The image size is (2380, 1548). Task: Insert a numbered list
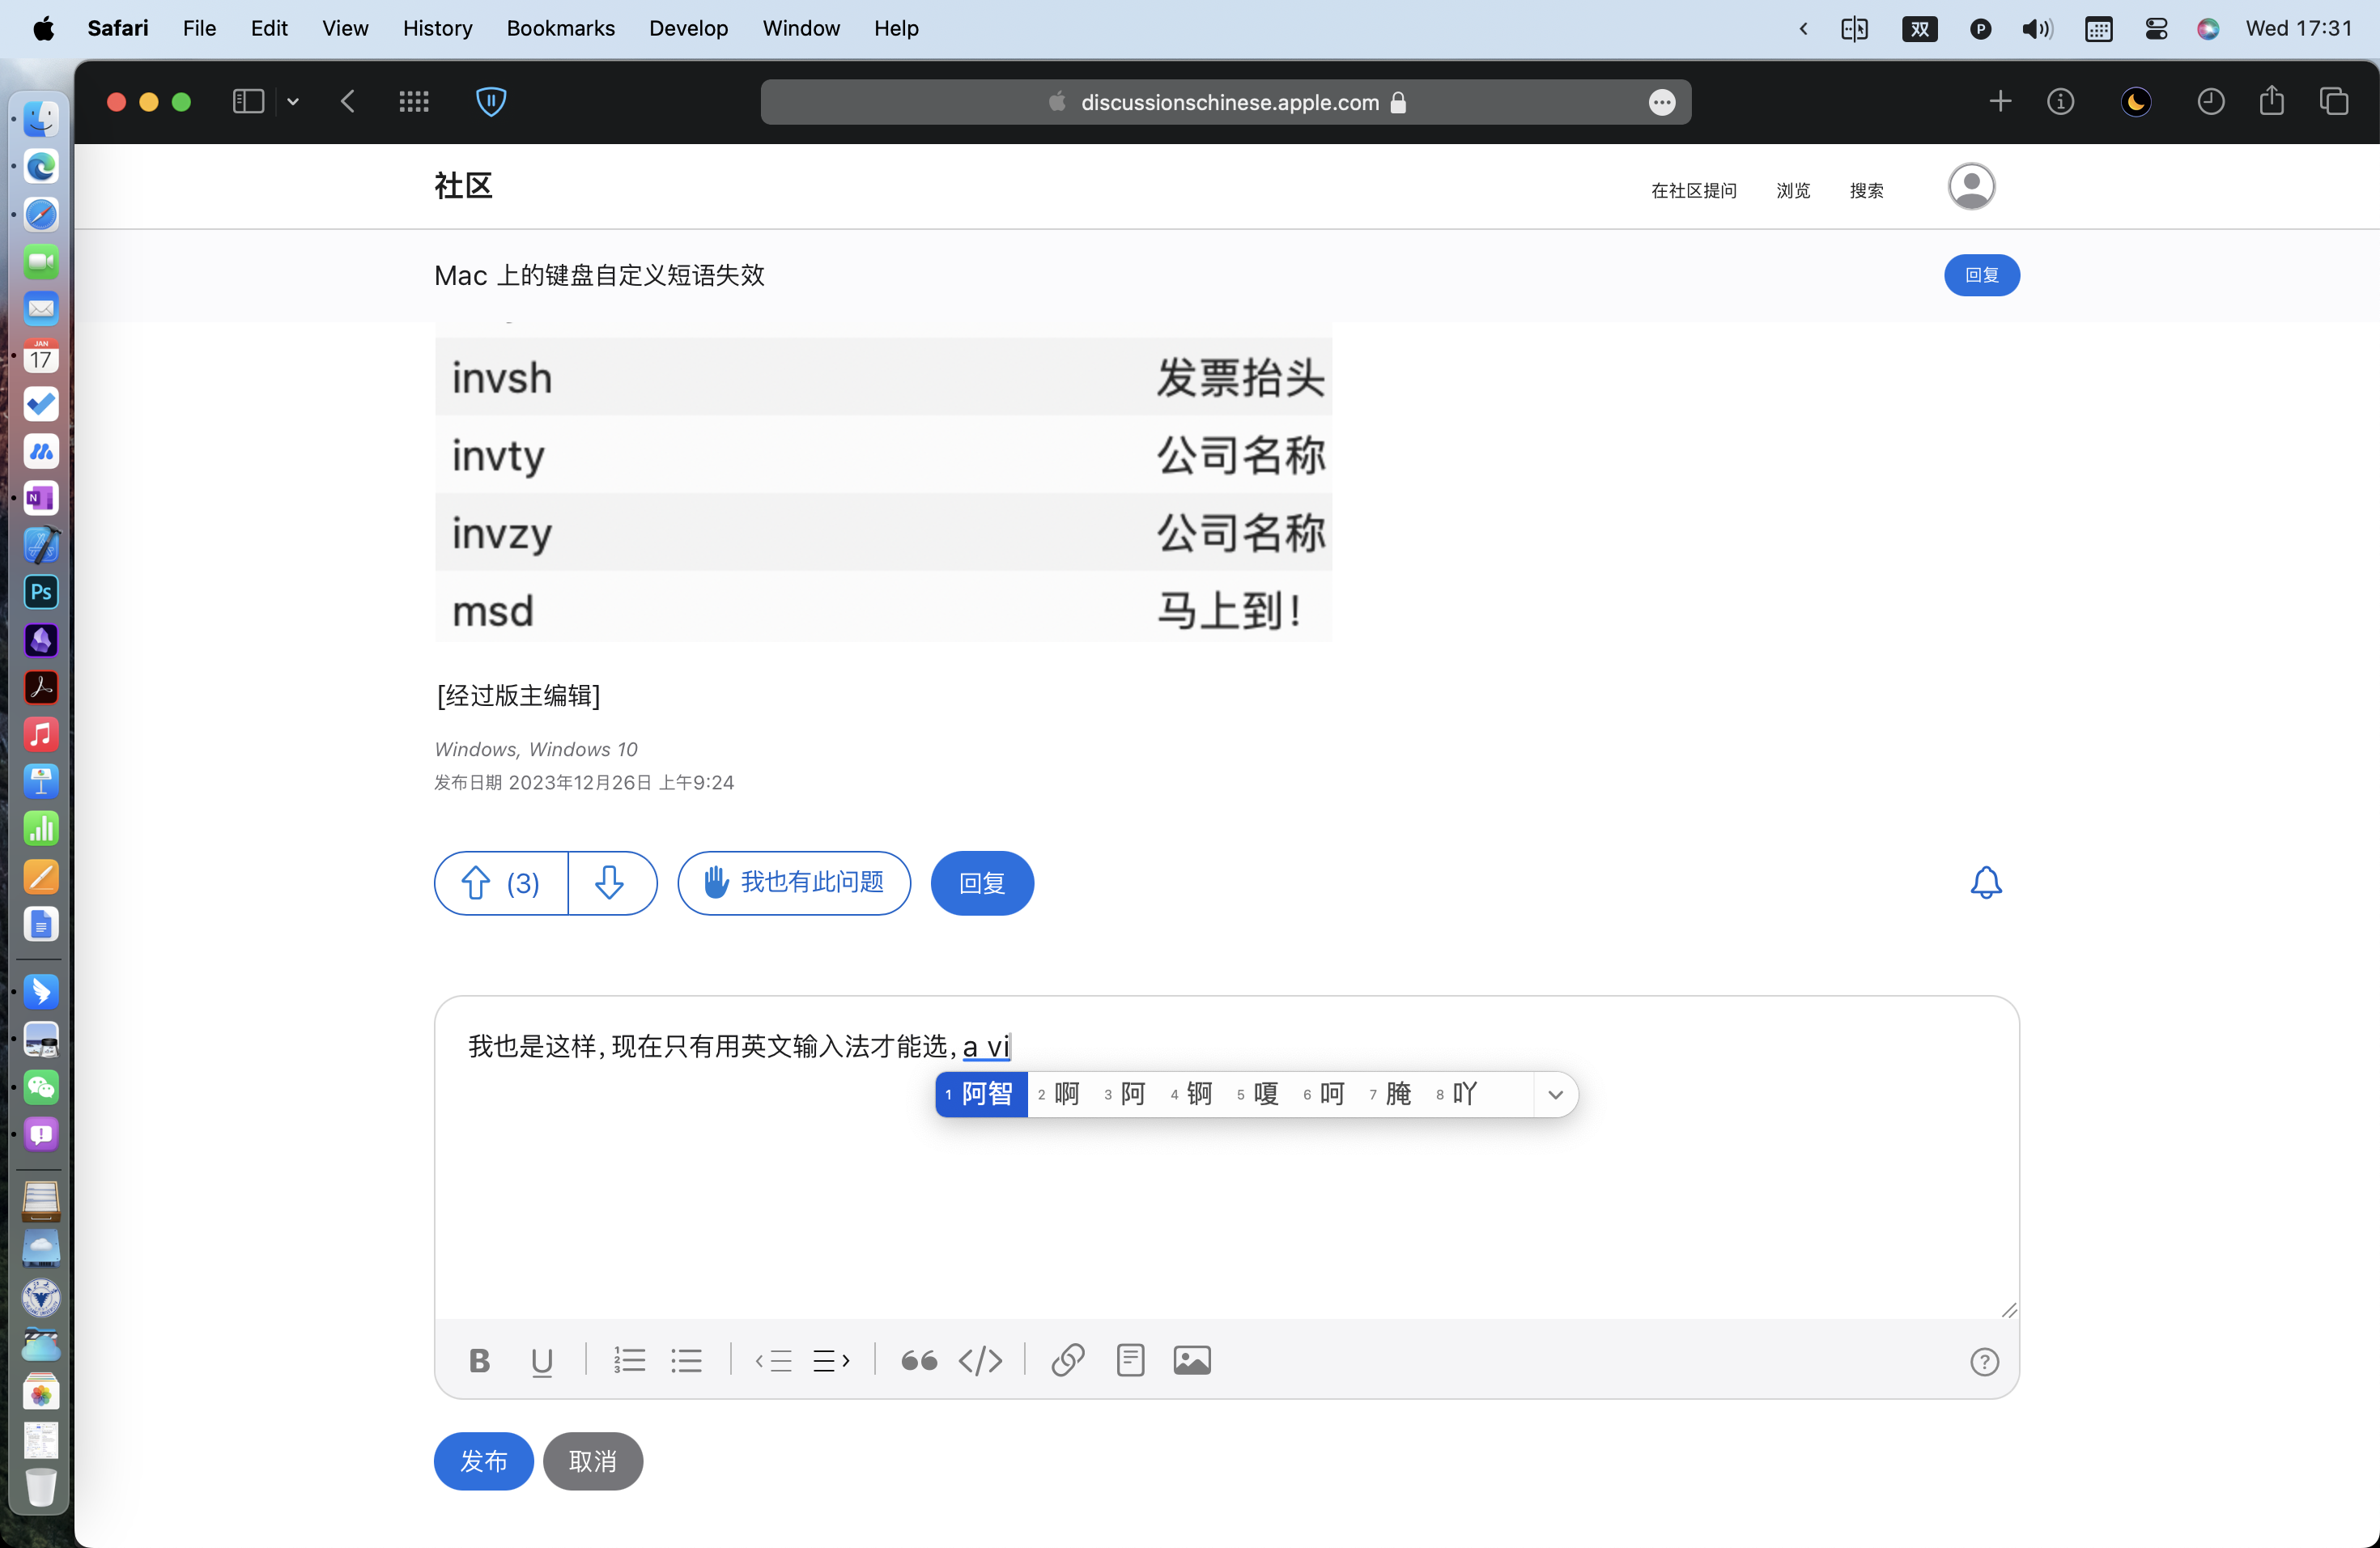pyautogui.click(x=629, y=1361)
